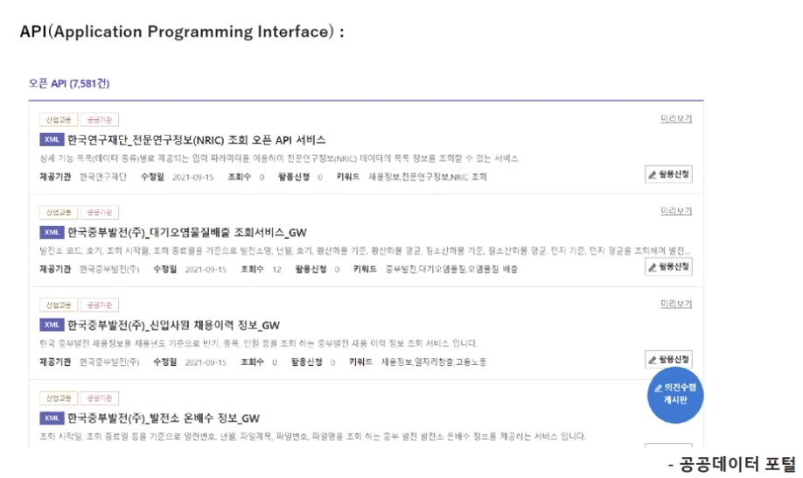The width and height of the screenshot is (803, 478).
Task: Click keywords 중부발전,대기오염물질,오염물질 배출
Action: pos(451,270)
